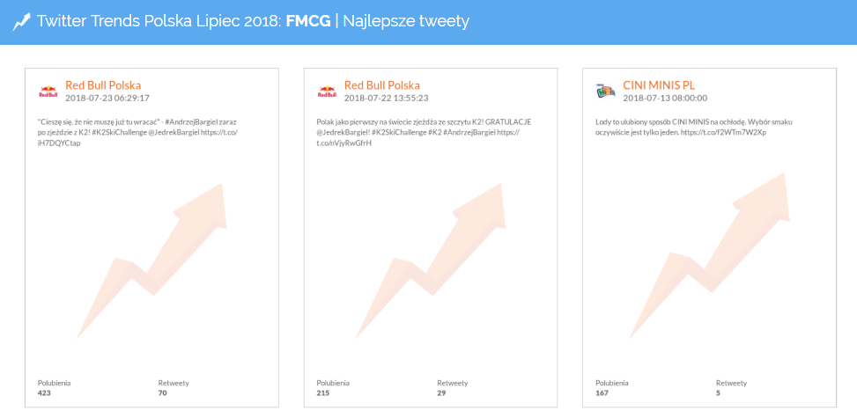Click the tweet text starting "Cieszę się"
This screenshot has width=857, height=418.
click(x=138, y=132)
